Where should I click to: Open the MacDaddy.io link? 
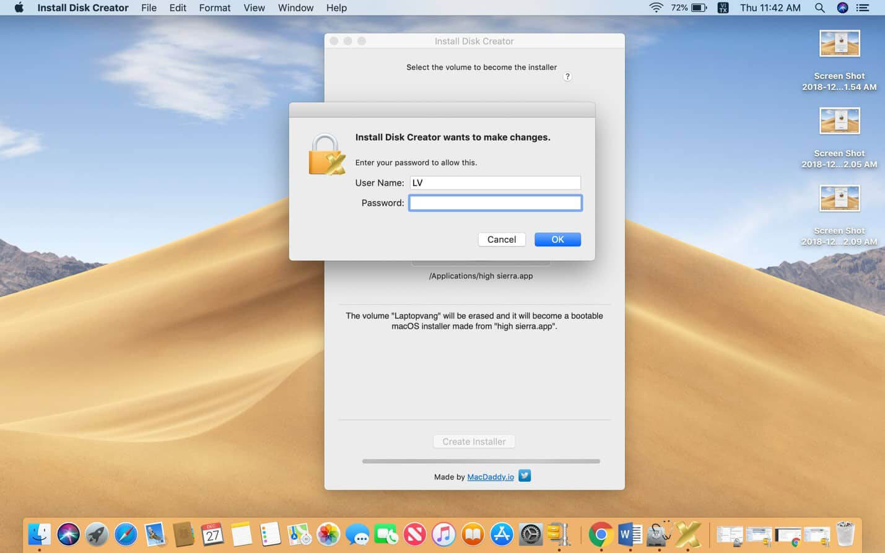[490, 477]
